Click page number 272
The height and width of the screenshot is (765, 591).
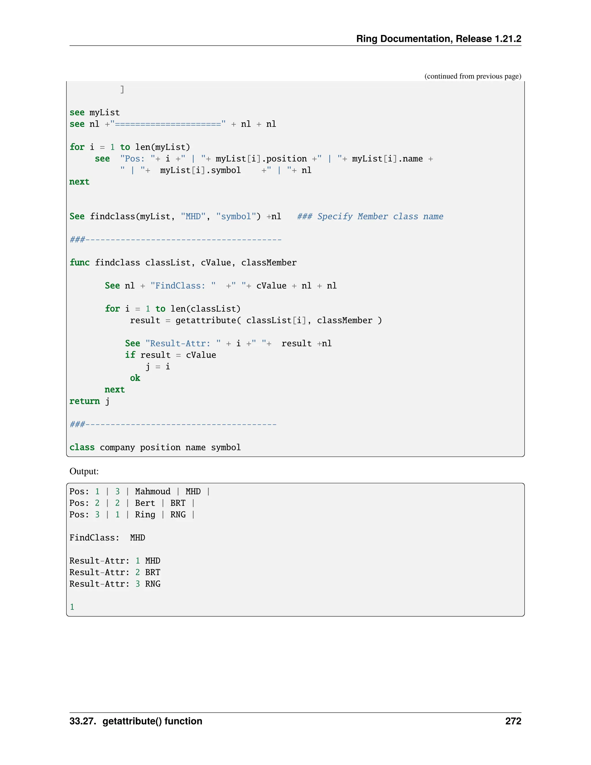pos(513,721)
